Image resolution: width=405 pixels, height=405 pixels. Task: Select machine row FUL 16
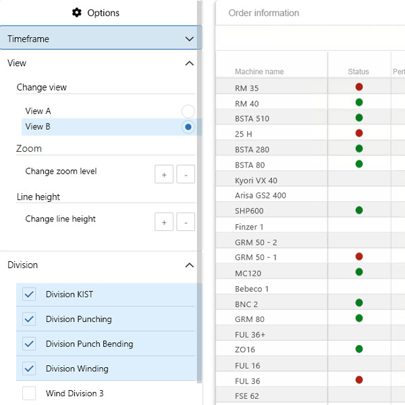pos(310,364)
